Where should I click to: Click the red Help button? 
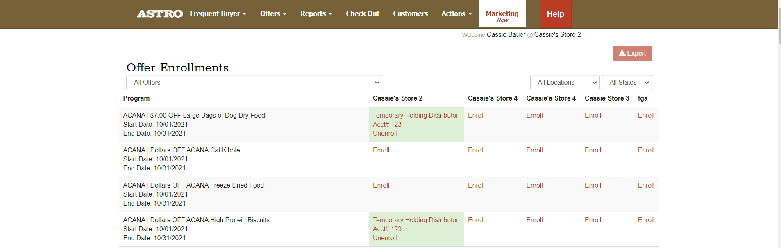click(555, 14)
